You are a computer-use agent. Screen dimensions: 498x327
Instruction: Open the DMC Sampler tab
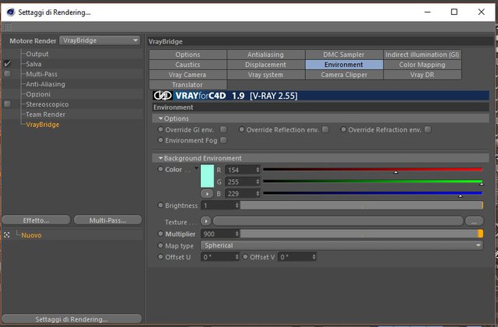coord(344,54)
